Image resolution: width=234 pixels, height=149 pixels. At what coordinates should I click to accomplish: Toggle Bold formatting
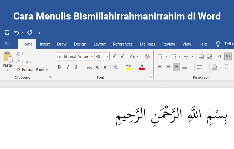[59, 67]
